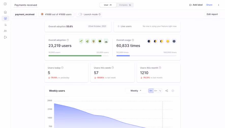Click the -79.16% vs yesterday text

click(59, 78)
